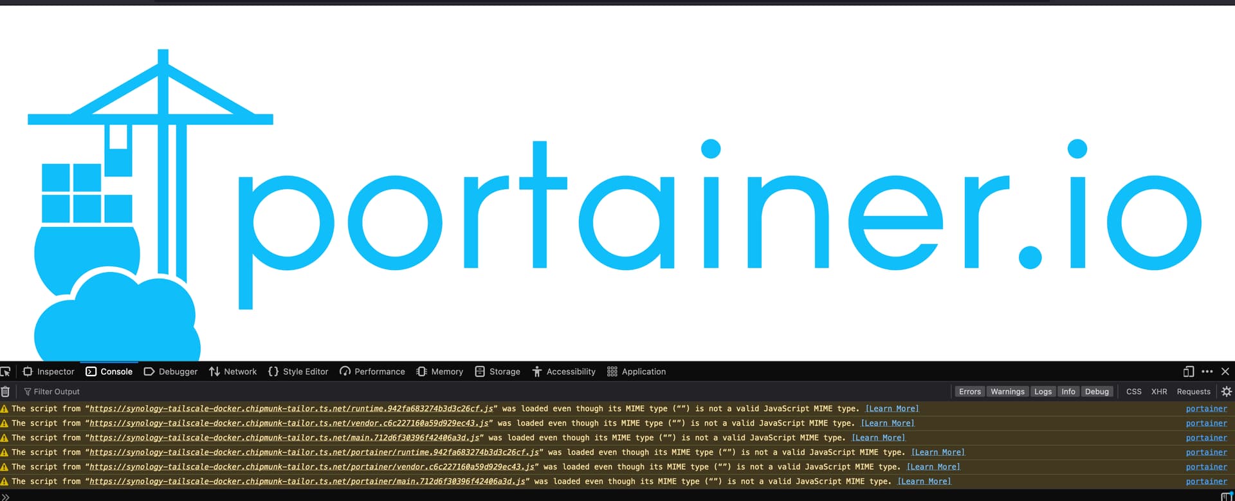Clear console output with trash icon

(5, 392)
